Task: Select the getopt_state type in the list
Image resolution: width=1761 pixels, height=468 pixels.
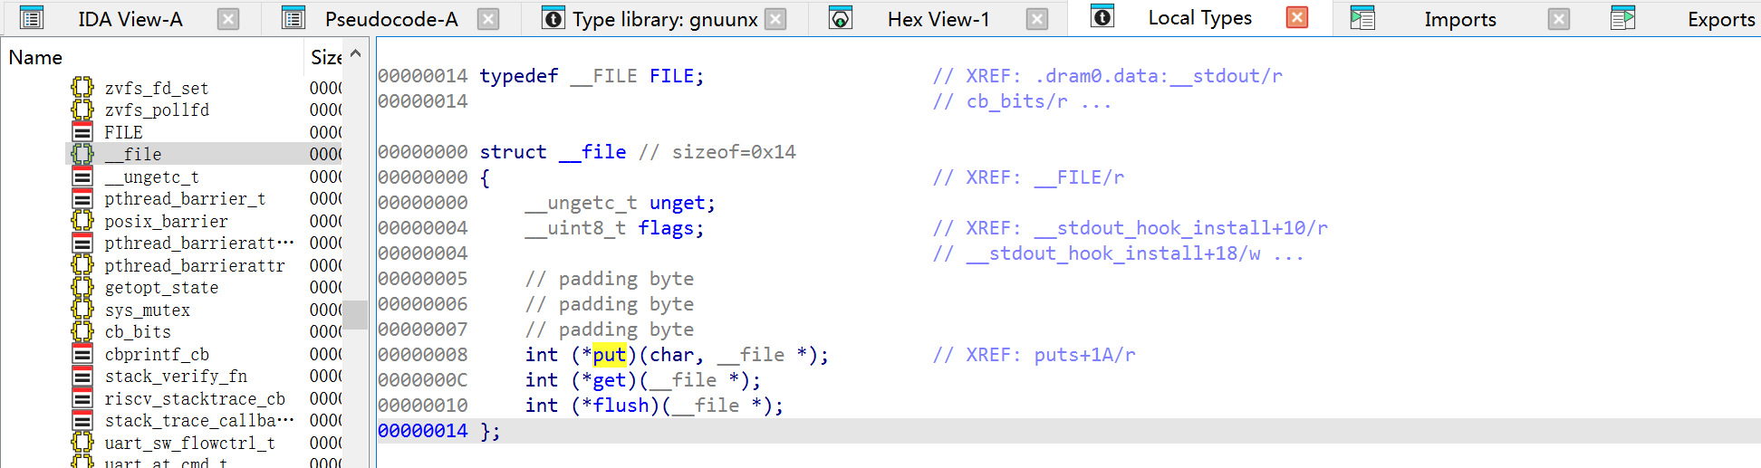Action: click(161, 288)
